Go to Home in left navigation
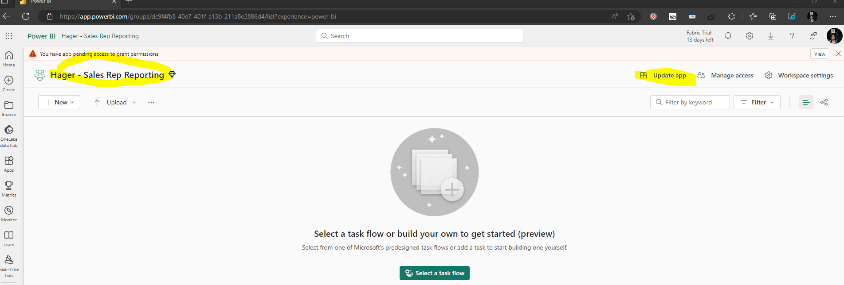The image size is (844, 285). tap(9, 58)
